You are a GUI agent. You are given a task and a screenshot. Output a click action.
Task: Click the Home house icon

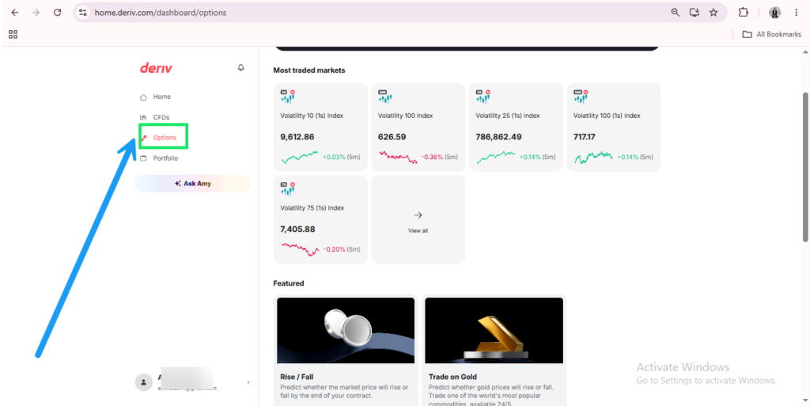(x=144, y=97)
